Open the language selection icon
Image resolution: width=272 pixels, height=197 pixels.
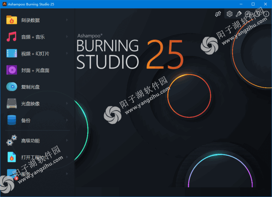[x=248, y=14]
